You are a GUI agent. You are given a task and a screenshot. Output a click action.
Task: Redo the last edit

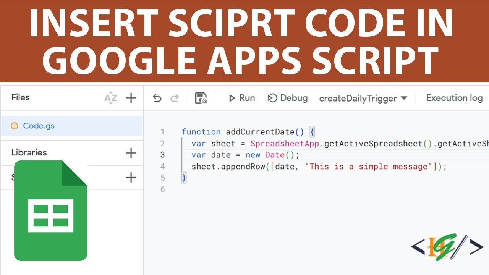(x=175, y=98)
